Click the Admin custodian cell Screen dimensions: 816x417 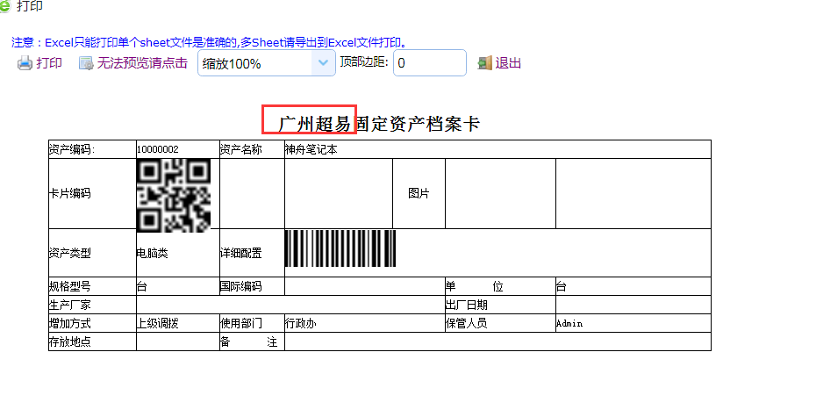569,323
